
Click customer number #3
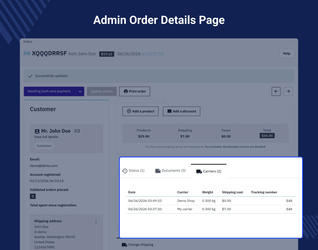click(x=77, y=131)
